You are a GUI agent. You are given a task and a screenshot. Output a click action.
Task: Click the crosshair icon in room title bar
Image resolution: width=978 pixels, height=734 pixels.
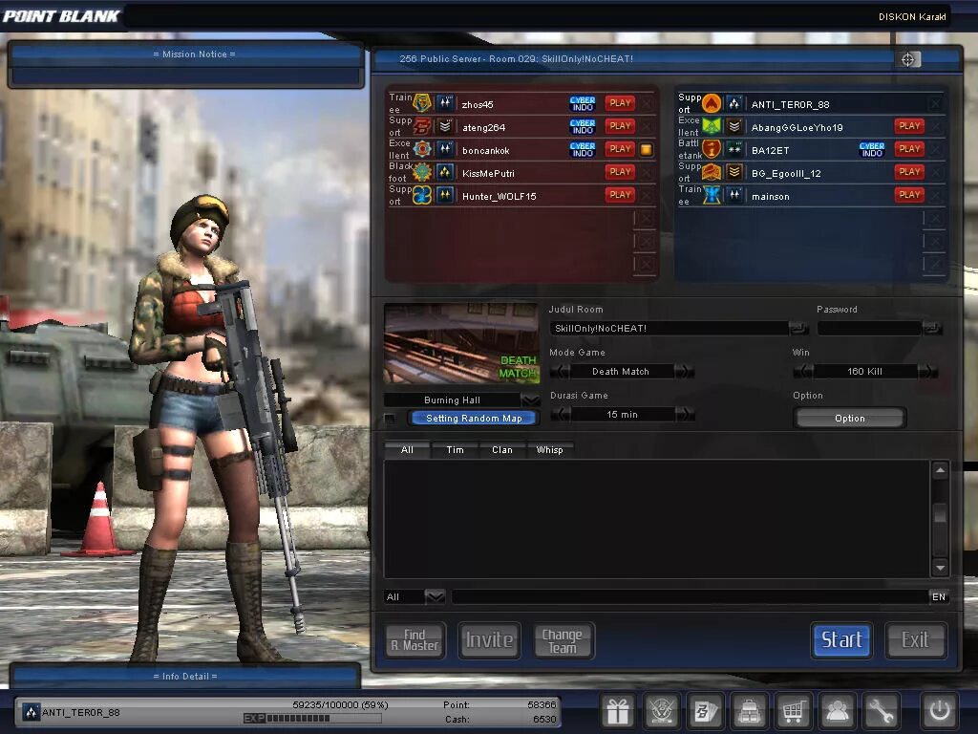(907, 59)
